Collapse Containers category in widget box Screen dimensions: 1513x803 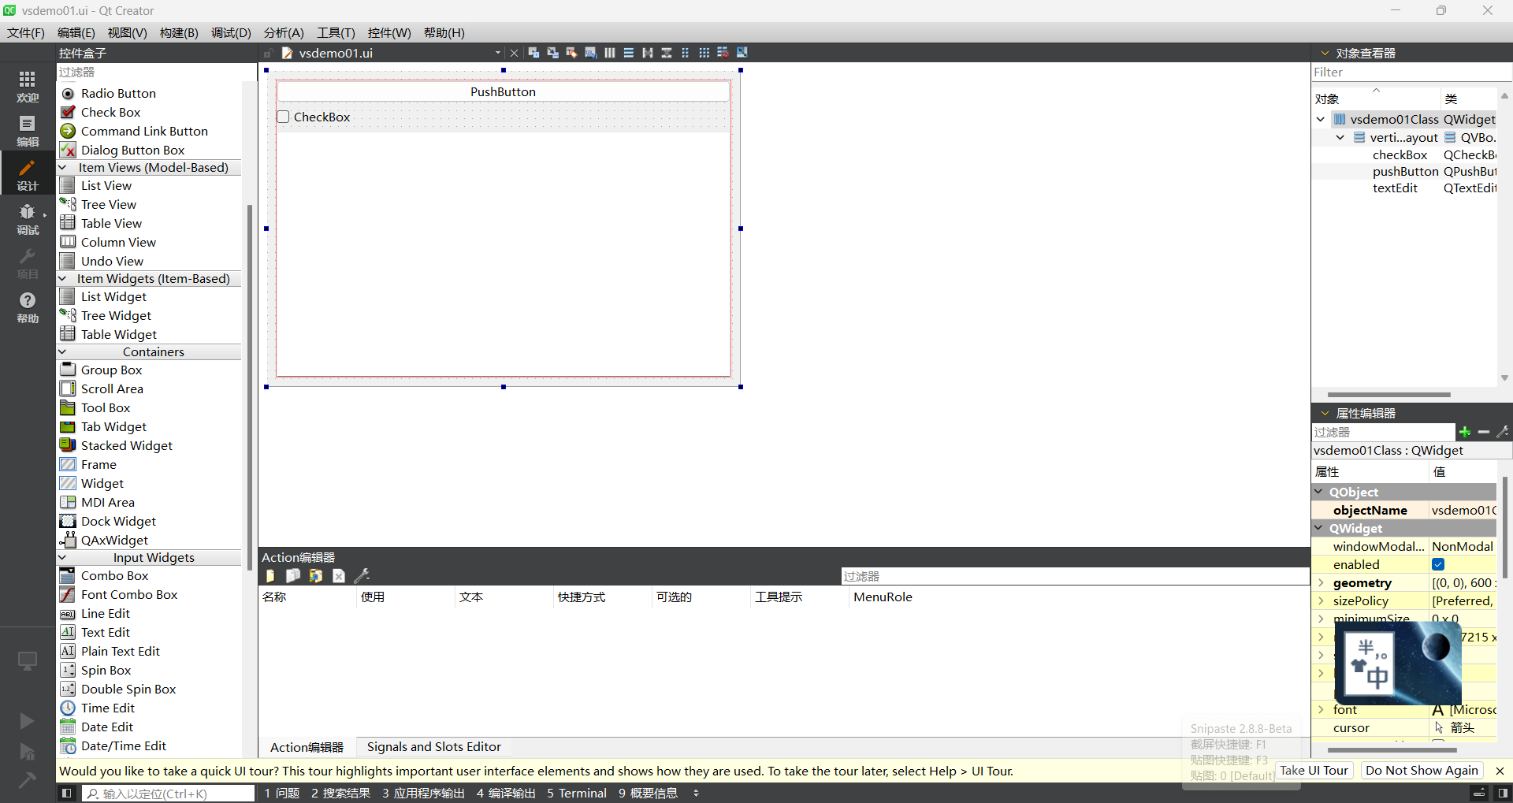[62, 351]
